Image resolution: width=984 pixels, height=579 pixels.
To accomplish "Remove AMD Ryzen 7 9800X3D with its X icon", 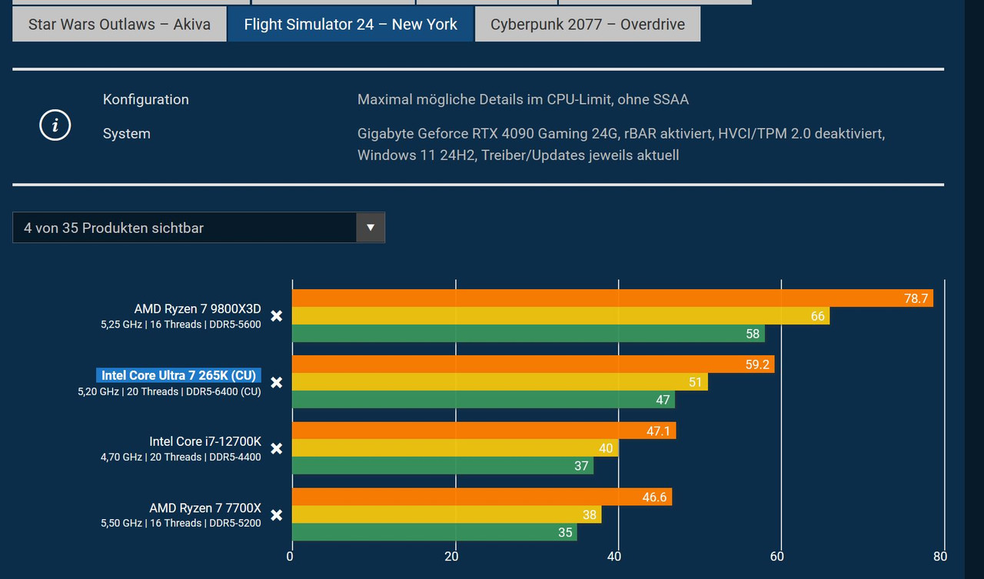I will 276,316.
